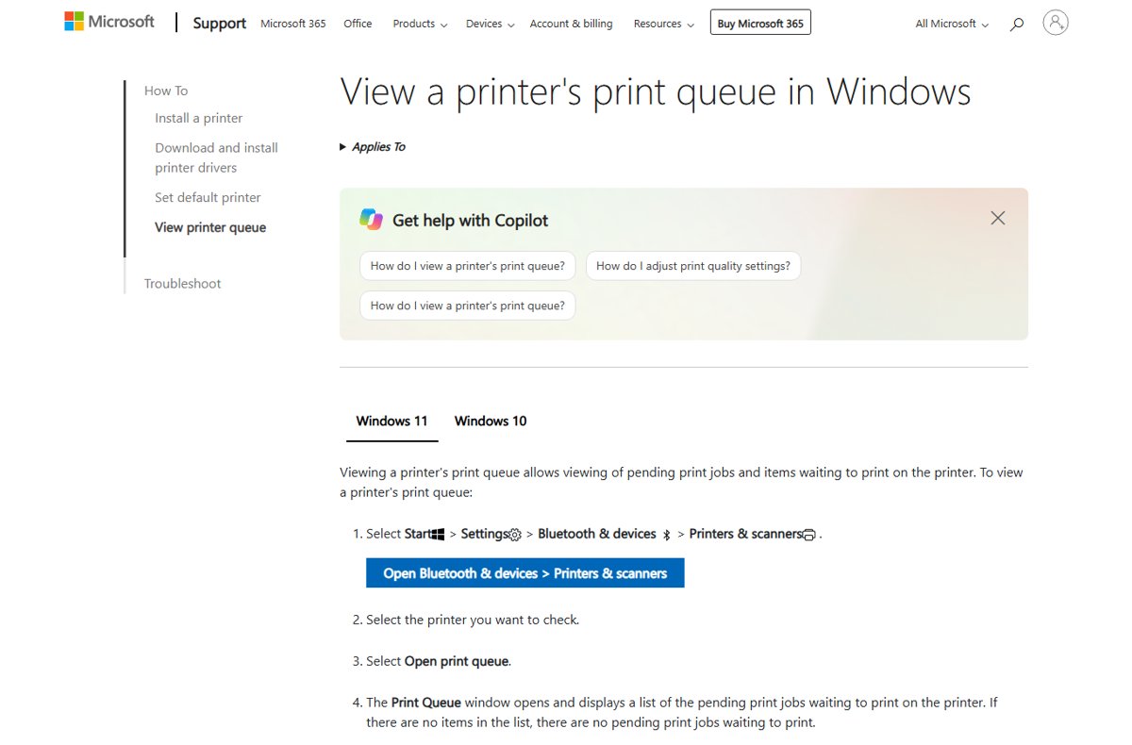1132x745 pixels.
Task: Click the Windows Start icon in step 1
Action: coord(438,535)
